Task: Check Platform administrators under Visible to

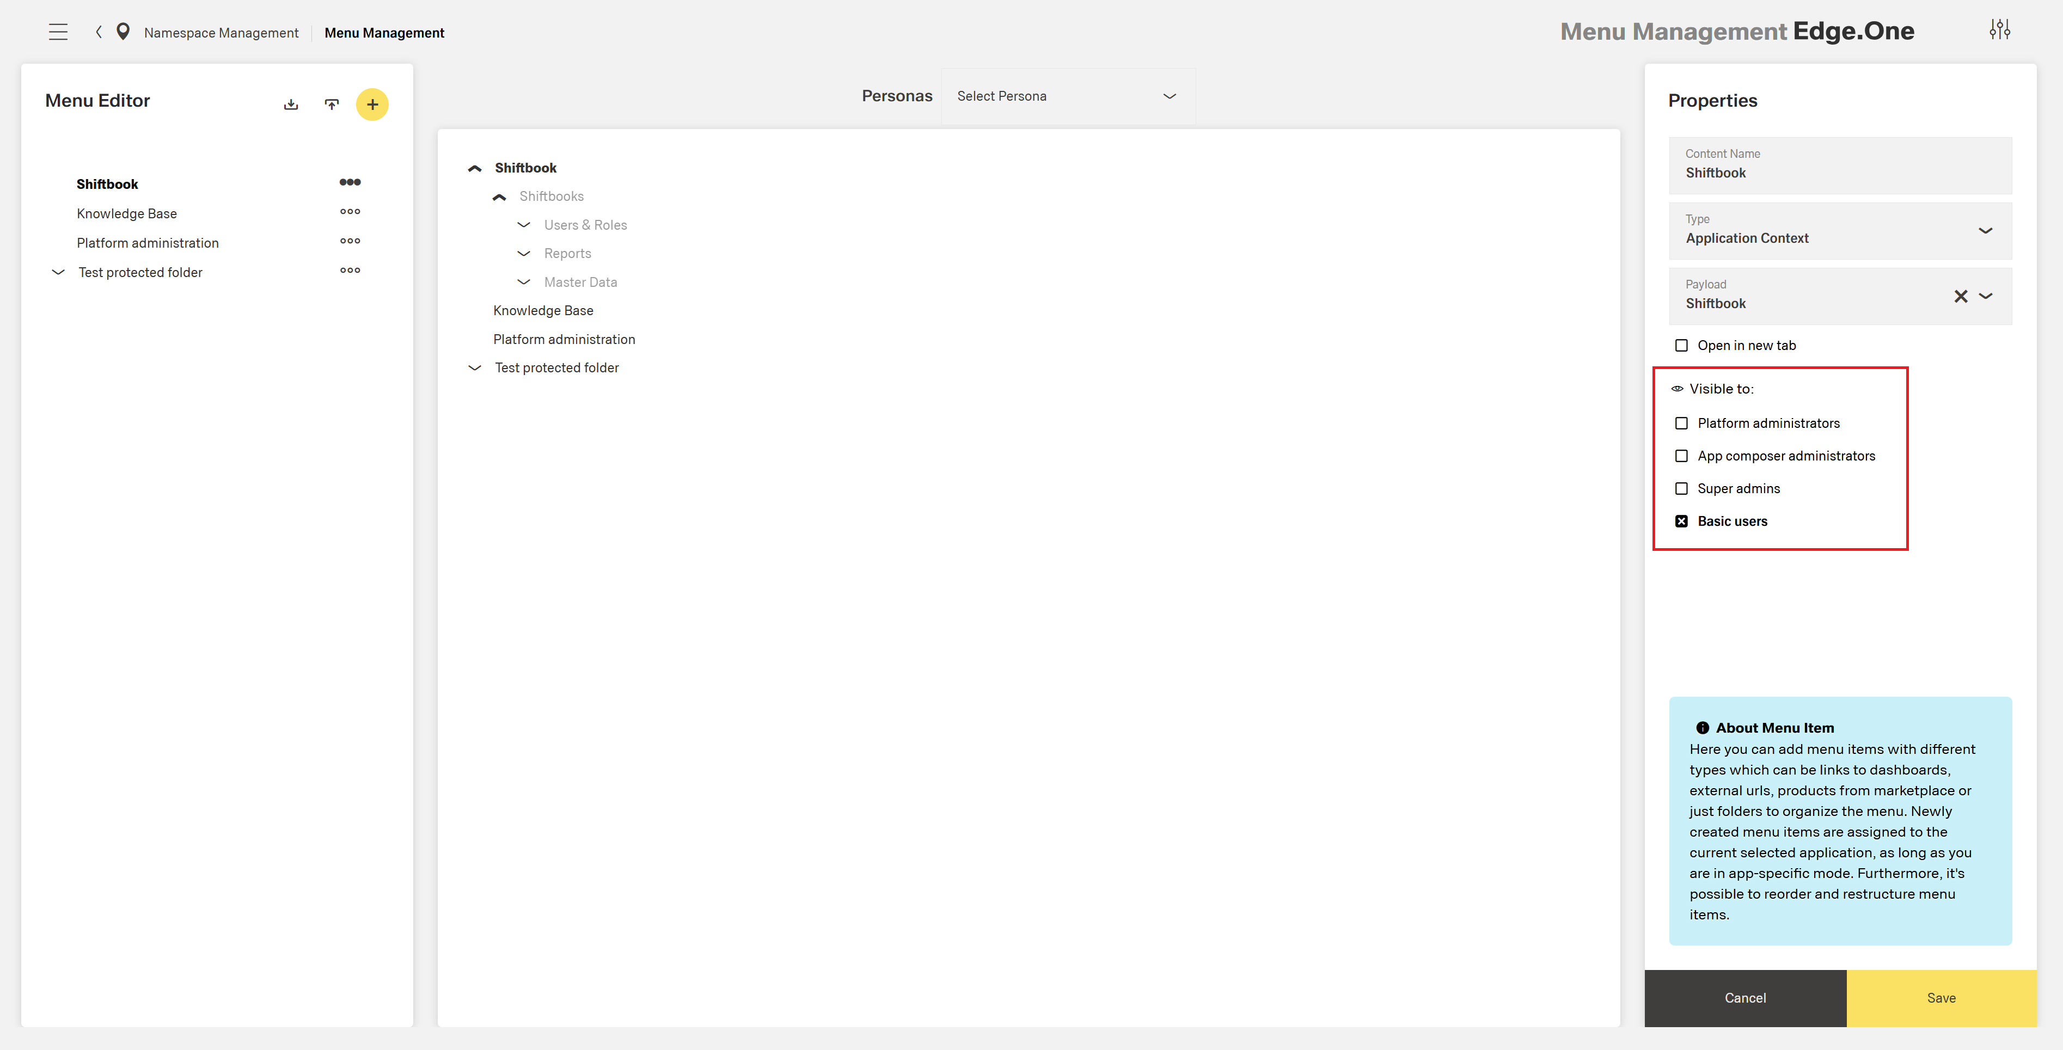Action: (x=1682, y=423)
